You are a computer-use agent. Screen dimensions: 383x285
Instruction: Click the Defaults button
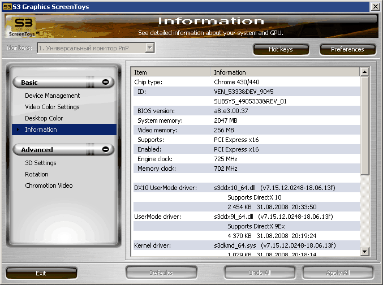coord(161,273)
